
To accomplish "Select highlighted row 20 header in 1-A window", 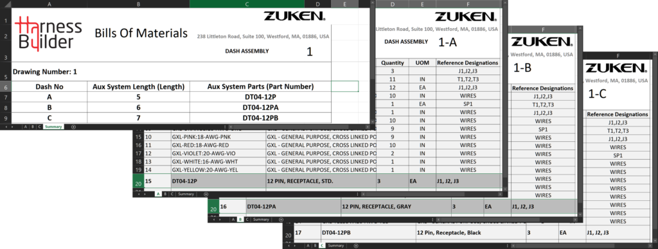I will [139, 182].
